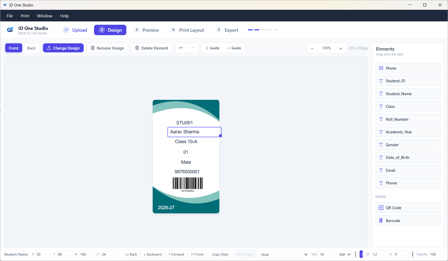Viewport: 448px width, 261px height.
Task: Select the barcode on the card
Action: click(x=188, y=184)
